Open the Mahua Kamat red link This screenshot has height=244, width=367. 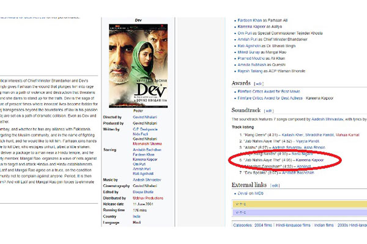click(x=347, y=135)
